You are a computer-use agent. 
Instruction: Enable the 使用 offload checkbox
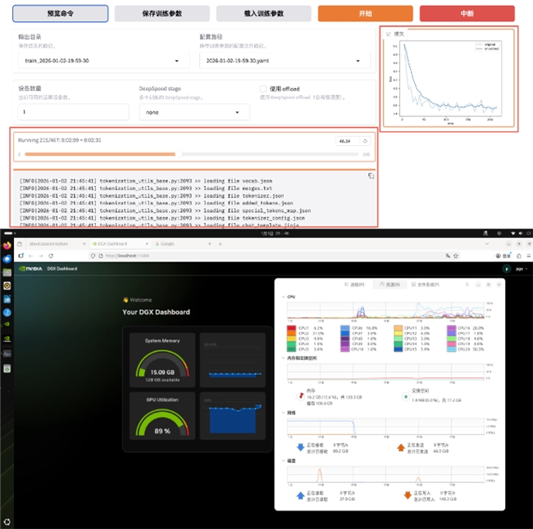pos(263,89)
